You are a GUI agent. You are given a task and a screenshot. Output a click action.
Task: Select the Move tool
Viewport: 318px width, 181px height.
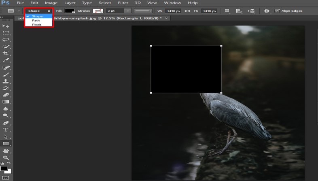click(x=6, y=26)
